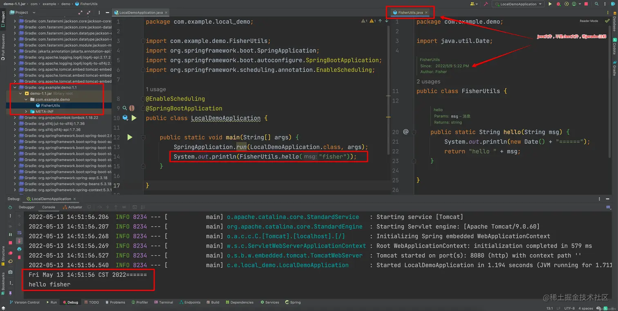Open the Project view selector dropdown

point(23,13)
